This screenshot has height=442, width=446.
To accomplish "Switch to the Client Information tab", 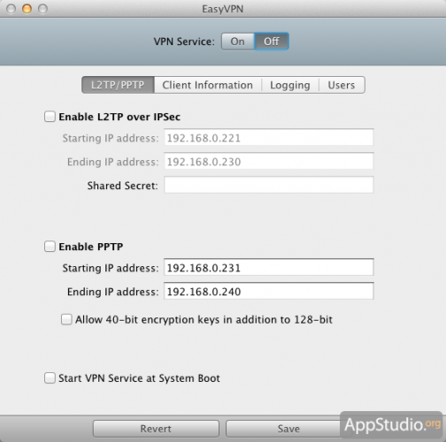I will coord(208,85).
